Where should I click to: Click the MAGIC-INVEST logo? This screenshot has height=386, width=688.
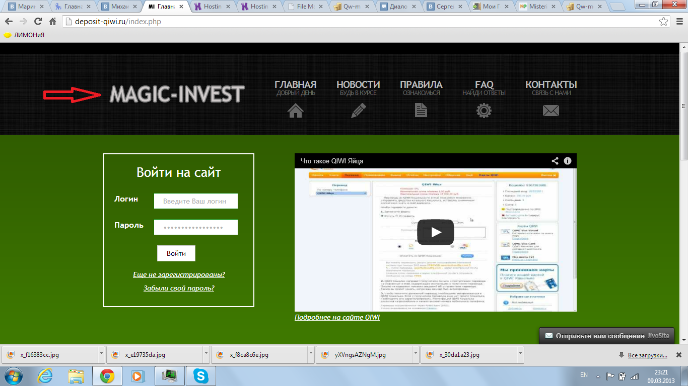click(177, 94)
